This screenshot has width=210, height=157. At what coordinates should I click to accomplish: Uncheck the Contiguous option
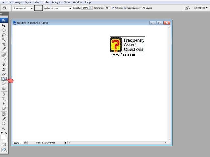click(126, 8)
